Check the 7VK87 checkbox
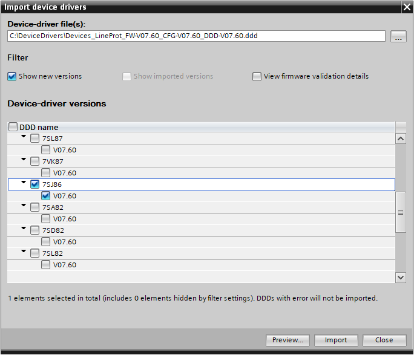 coord(35,161)
